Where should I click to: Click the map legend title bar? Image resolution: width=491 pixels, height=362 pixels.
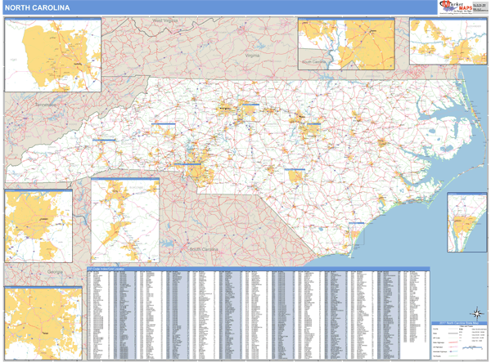[x=458, y=324]
